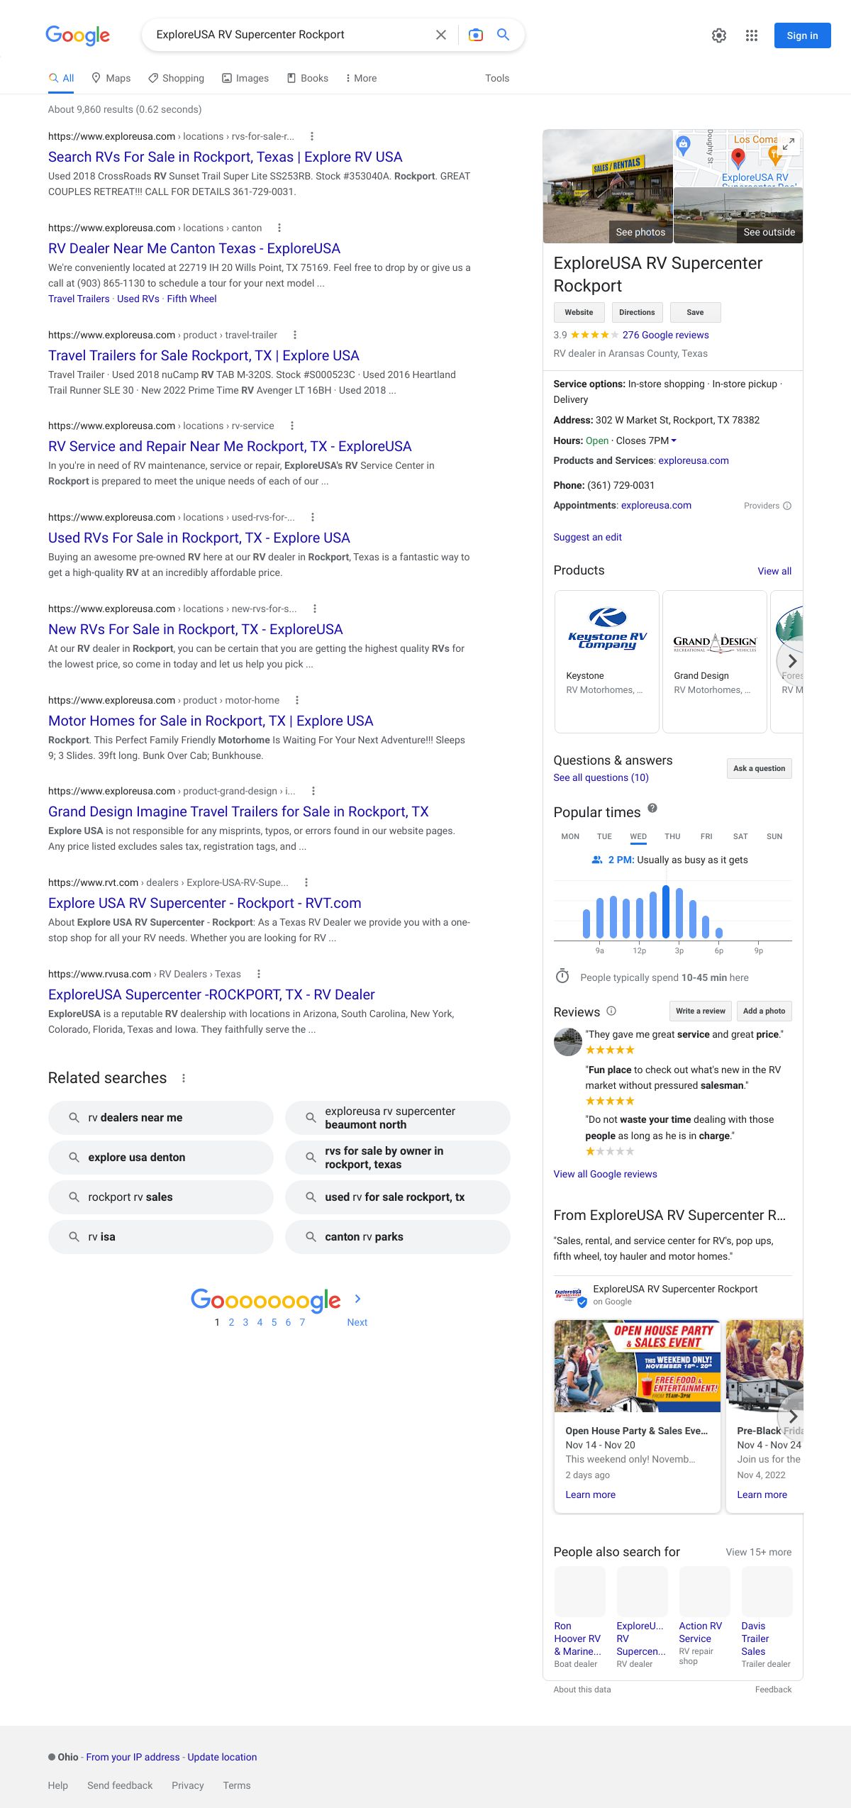Switch to the Maps tab
851x1808 pixels.
tap(111, 78)
